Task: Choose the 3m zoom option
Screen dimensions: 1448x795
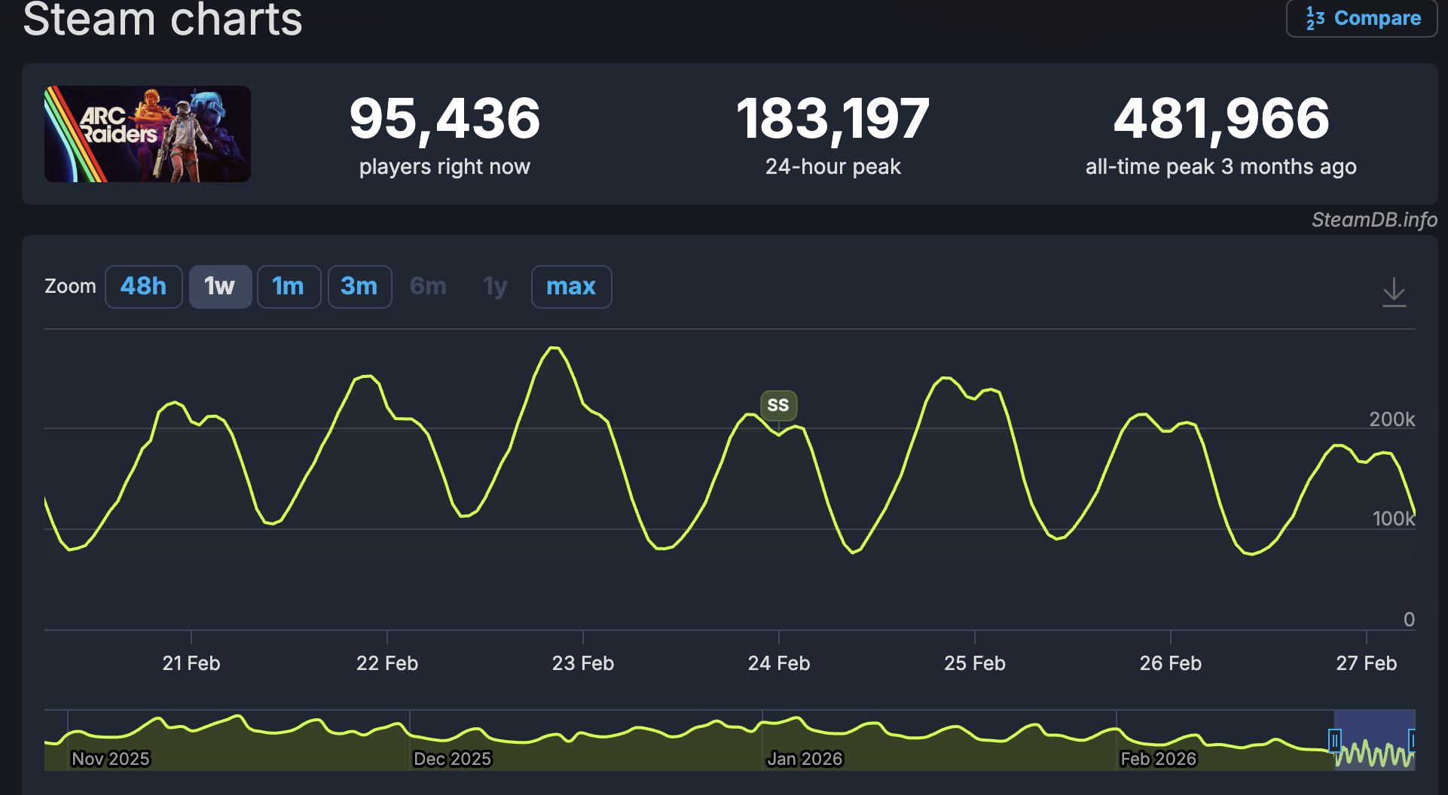Action: point(359,287)
